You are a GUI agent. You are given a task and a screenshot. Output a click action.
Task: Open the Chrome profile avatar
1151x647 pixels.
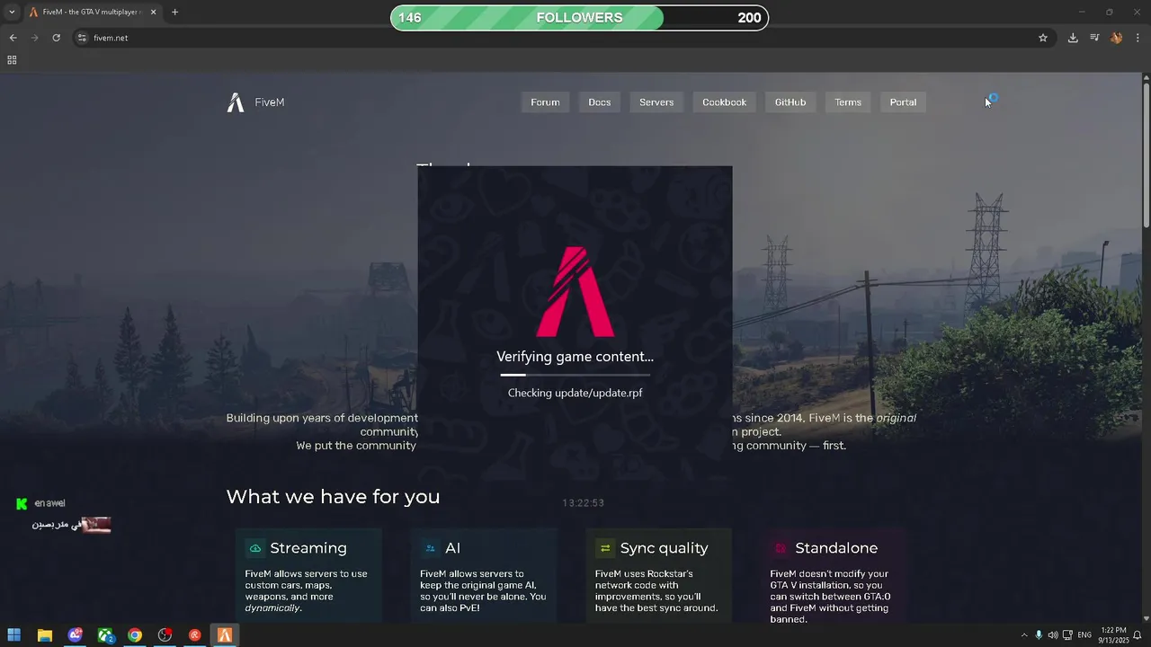tap(1116, 38)
